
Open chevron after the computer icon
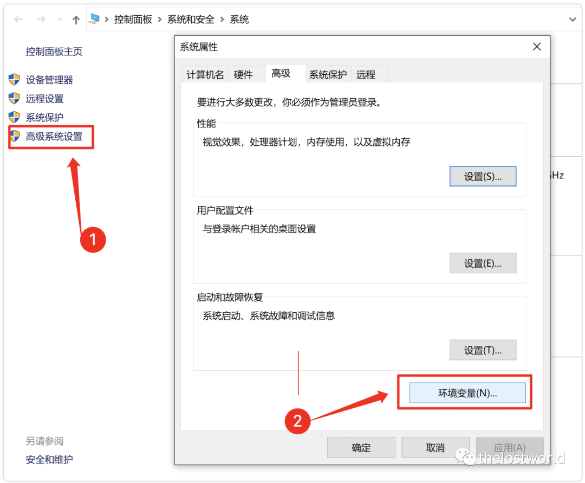tap(107, 20)
